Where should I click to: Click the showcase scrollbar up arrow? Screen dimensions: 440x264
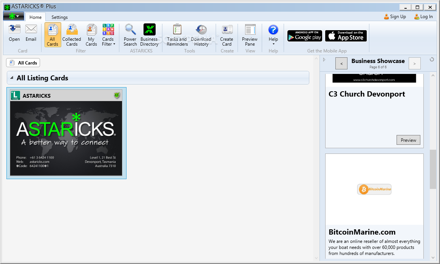(x=433, y=75)
